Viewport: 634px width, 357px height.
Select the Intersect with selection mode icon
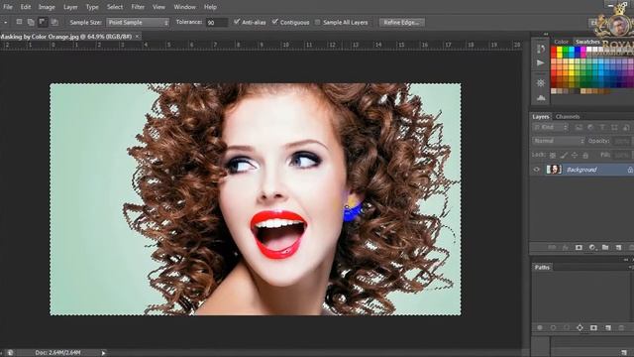tap(54, 22)
